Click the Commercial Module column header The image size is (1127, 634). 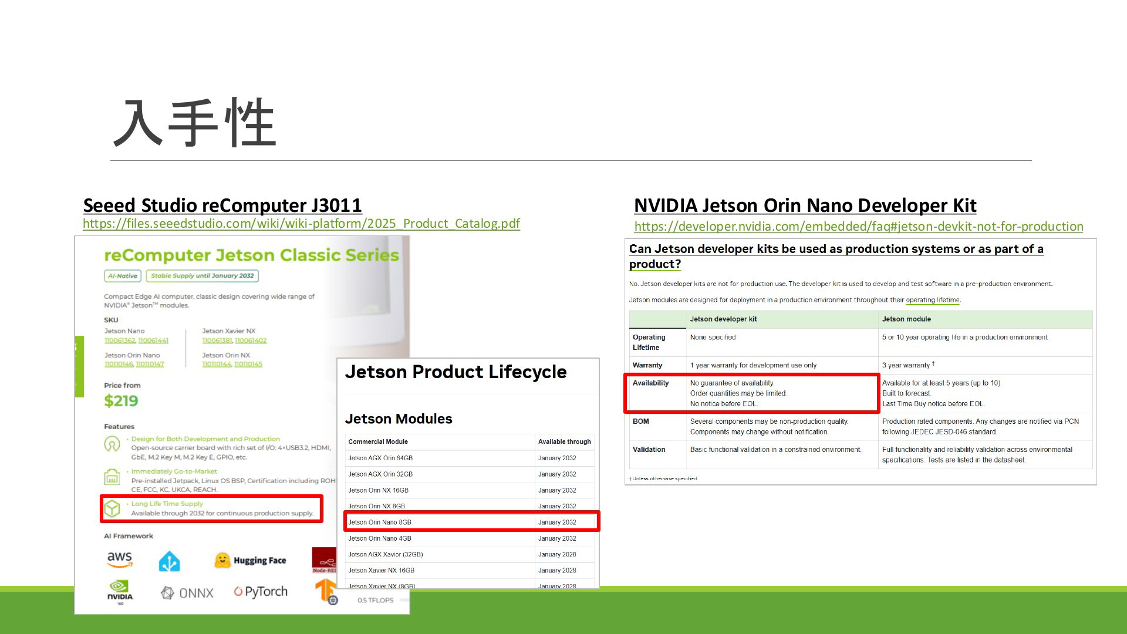click(x=378, y=442)
